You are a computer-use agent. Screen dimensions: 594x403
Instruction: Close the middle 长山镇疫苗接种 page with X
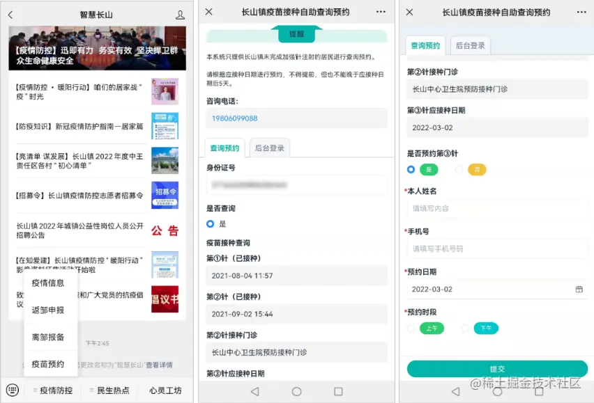pos(208,12)
